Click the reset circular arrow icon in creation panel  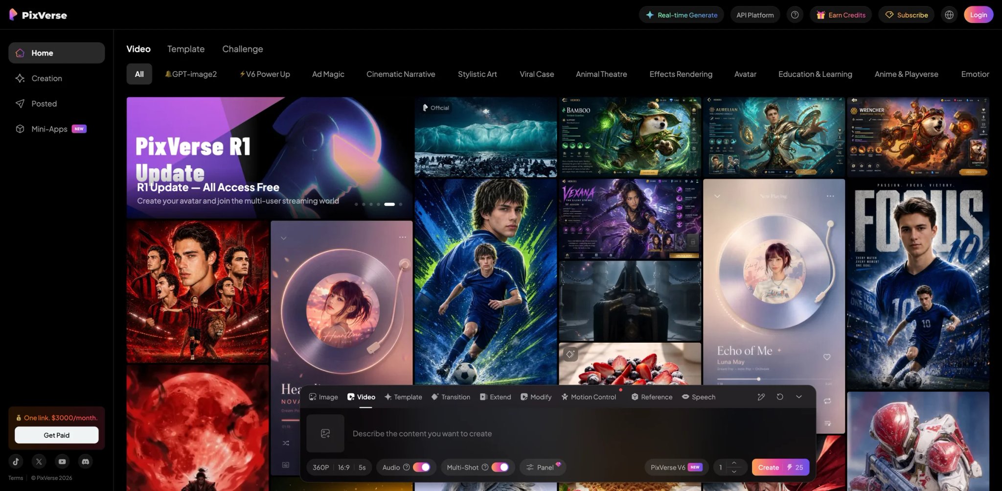coord(780,397)
